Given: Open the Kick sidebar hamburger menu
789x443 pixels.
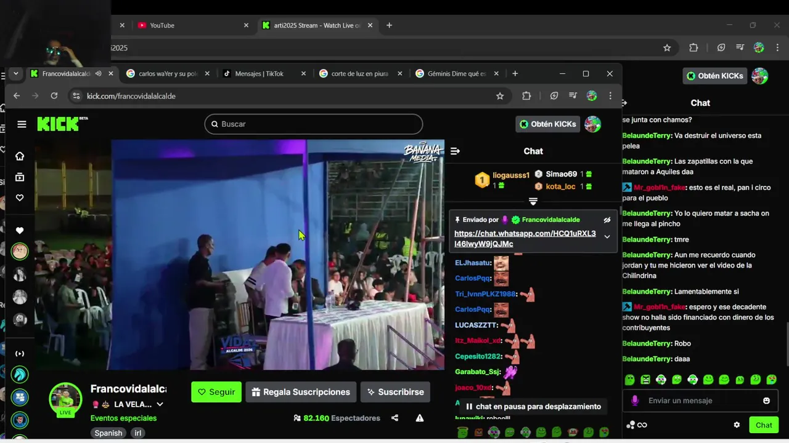Looking at the screenshot, I should (x=22, y=124).
